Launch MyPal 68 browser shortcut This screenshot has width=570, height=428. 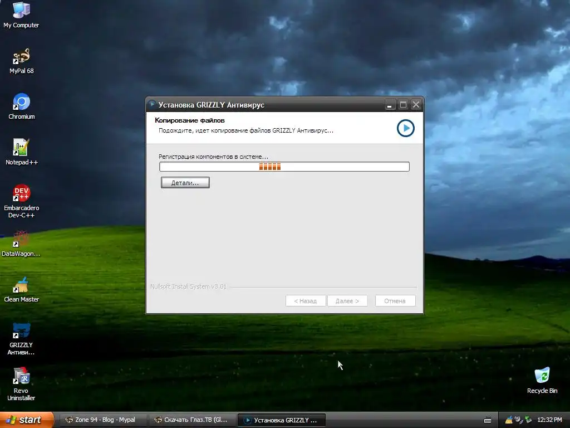(x=21, y=61)
